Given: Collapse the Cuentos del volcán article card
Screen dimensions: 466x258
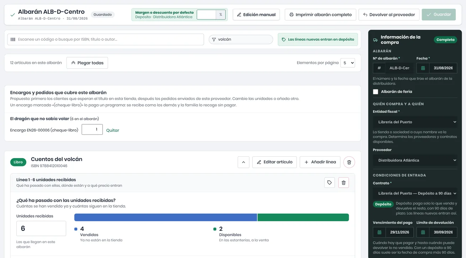Looking at the screenshot, I should [x=243, y=162].
